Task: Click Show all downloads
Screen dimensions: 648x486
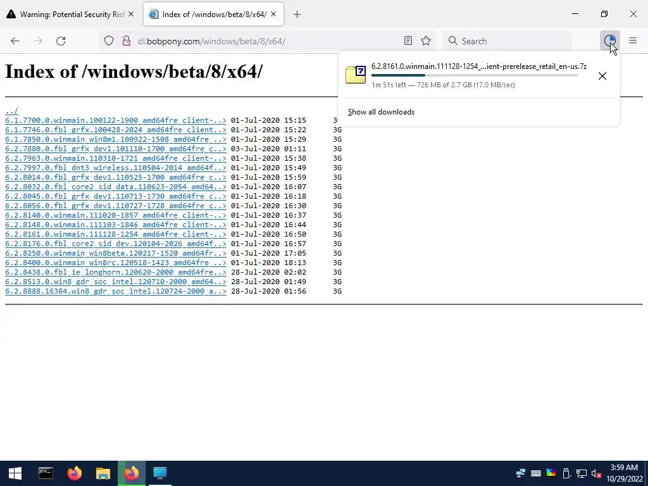Action: pos(381,112)
